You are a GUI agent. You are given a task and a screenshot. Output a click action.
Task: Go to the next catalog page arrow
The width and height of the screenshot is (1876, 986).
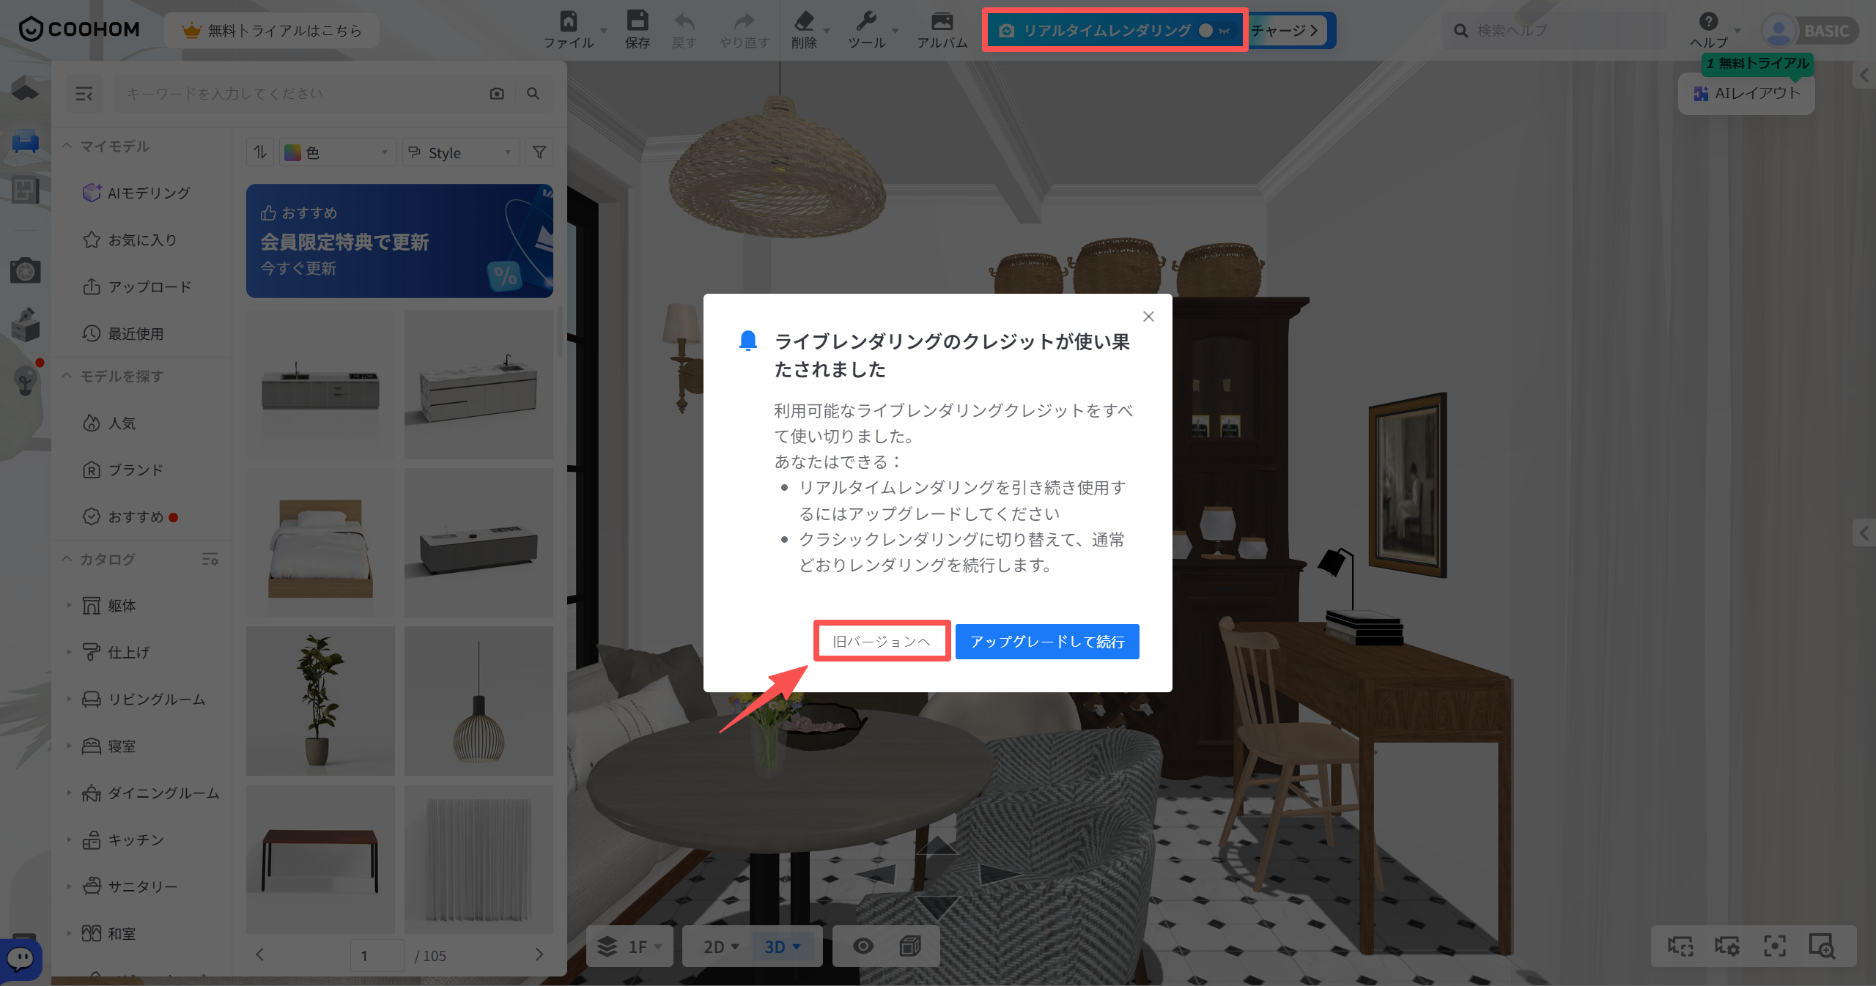click(539, 955)
